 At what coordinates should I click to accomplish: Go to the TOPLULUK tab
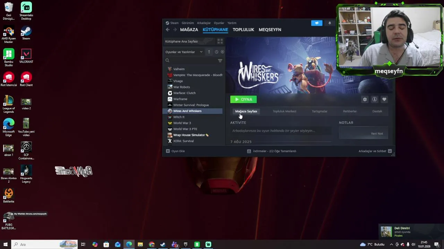pyautogui.click(x=244, y=30)
